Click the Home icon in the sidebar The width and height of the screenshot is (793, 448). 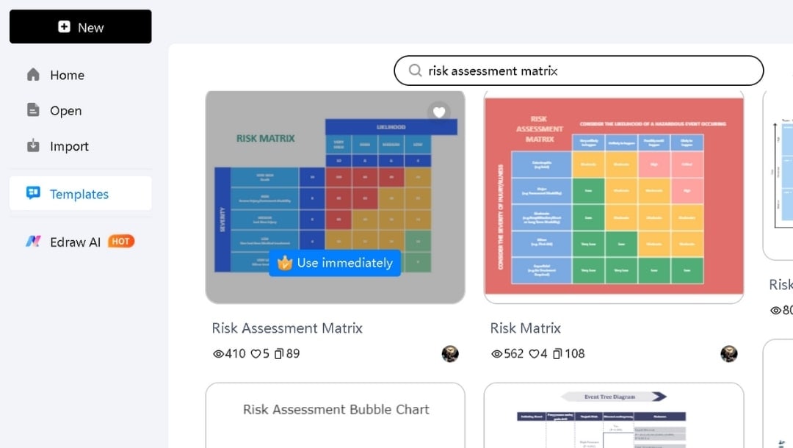click(32, 74)
